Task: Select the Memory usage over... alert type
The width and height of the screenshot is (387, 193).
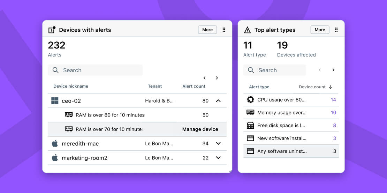Action: (282, 113)
